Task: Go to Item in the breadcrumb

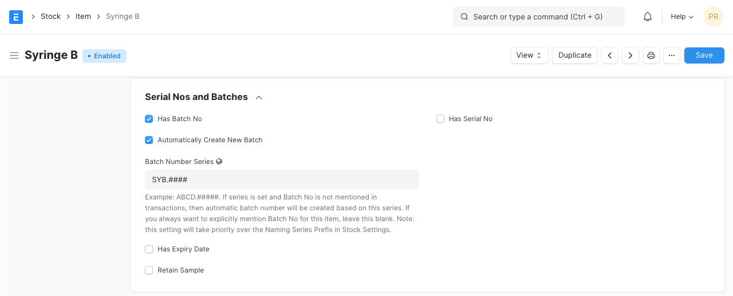Action: click(x=83, y=17)
